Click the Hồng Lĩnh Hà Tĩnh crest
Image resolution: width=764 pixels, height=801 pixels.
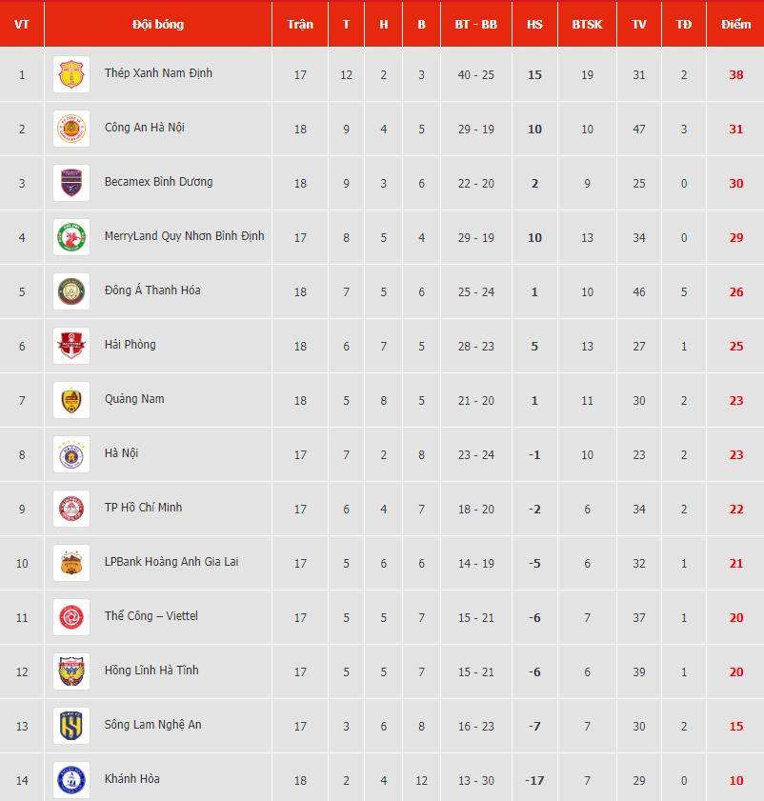click(x=71, y=671)
